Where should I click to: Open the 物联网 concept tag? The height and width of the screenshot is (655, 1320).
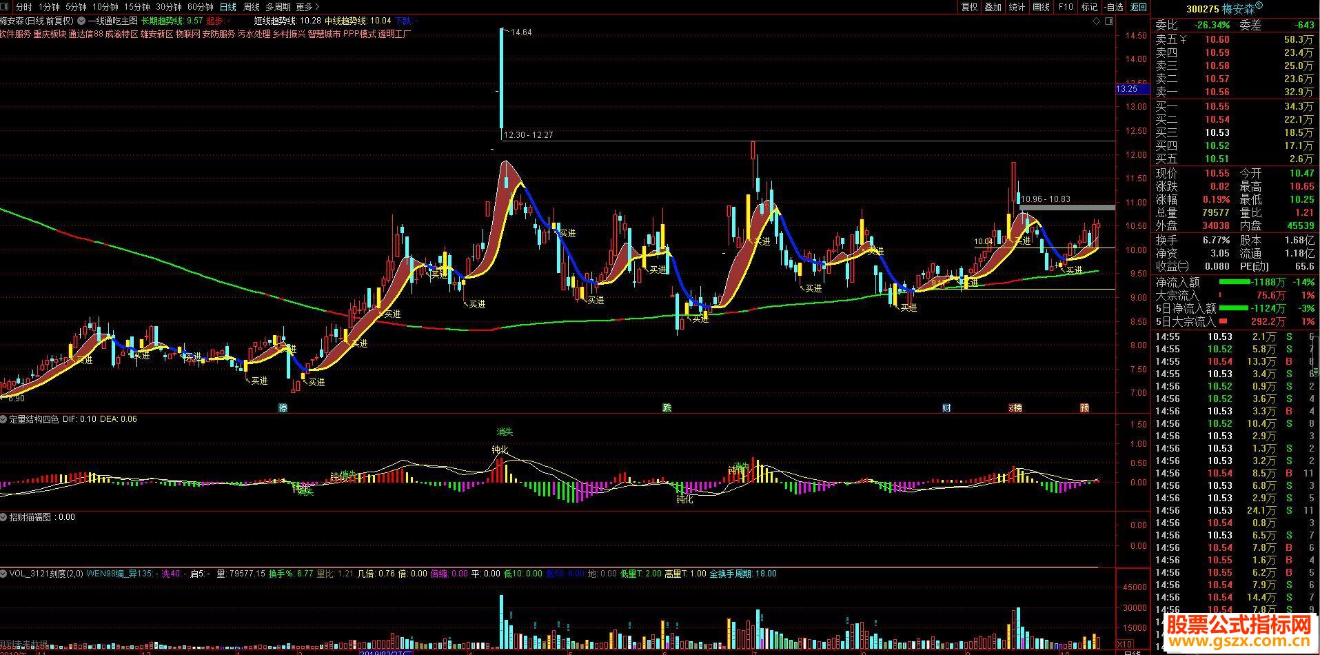tap(187, 33)
